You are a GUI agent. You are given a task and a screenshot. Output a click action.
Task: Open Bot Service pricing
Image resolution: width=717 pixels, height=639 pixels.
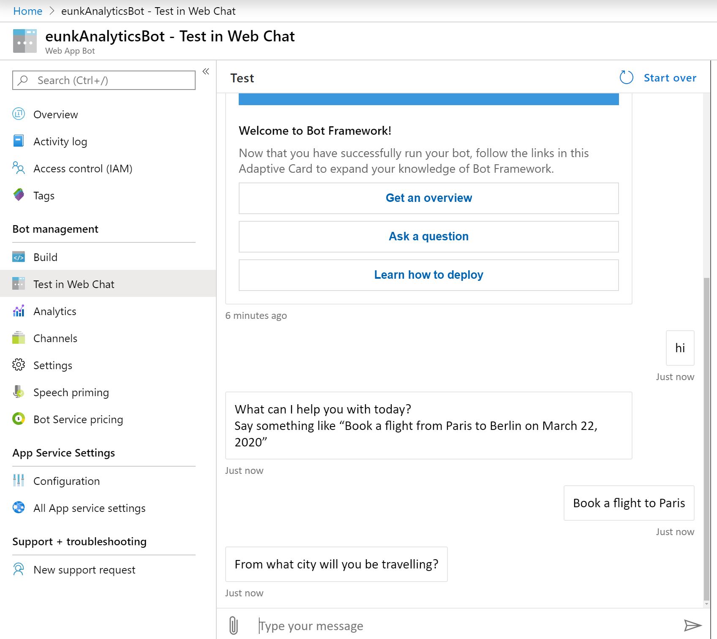pyautogui.click(x=108, y=419)
